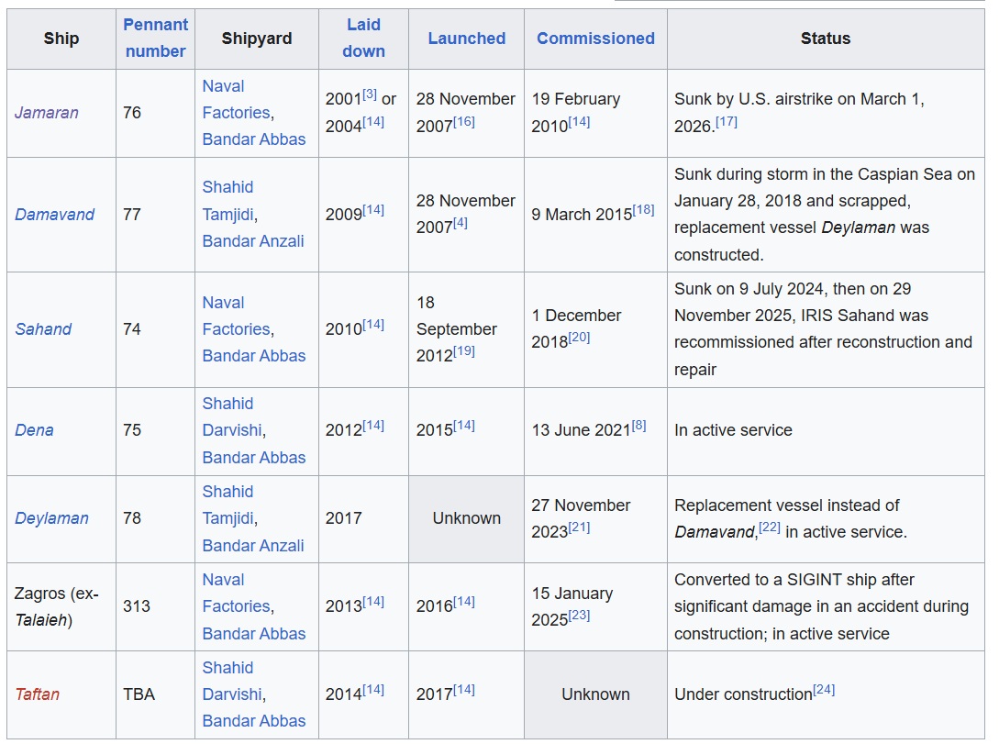
Task: Open citation 17 in Jamaran's status
Action: [x=726, y=121]
